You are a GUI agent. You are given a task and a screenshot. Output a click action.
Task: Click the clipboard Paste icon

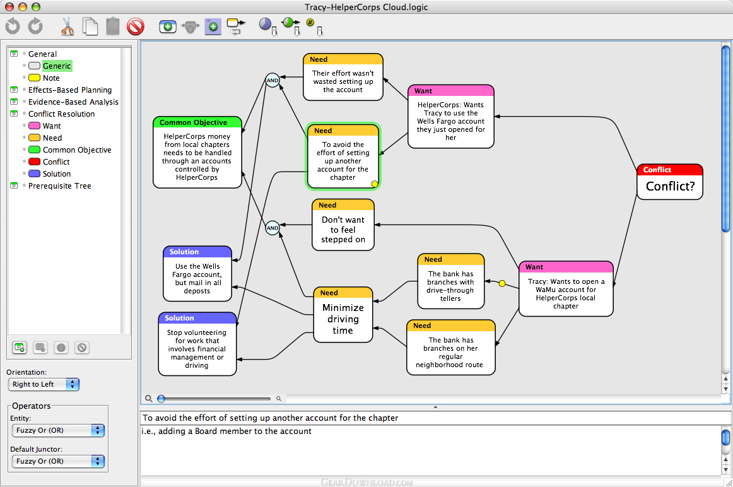coord(113,26)
